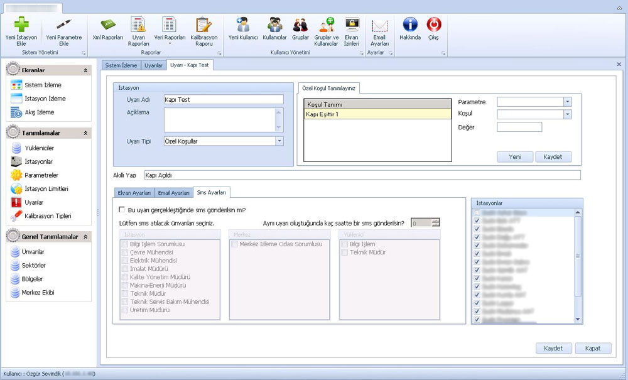Click Yeni to add a condition

[515, 156]
